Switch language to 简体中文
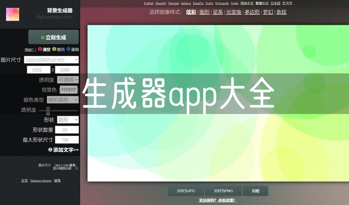The image size is (349, 205). click(x=247, y=3)
